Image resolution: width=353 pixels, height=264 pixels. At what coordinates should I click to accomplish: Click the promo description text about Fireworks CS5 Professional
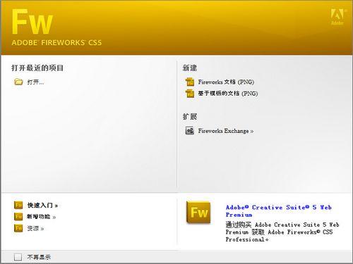(282, 232)
